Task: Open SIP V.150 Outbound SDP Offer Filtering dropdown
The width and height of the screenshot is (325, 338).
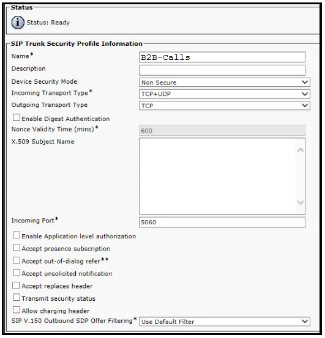Action: pyautogui.click(x=225, y=321)
